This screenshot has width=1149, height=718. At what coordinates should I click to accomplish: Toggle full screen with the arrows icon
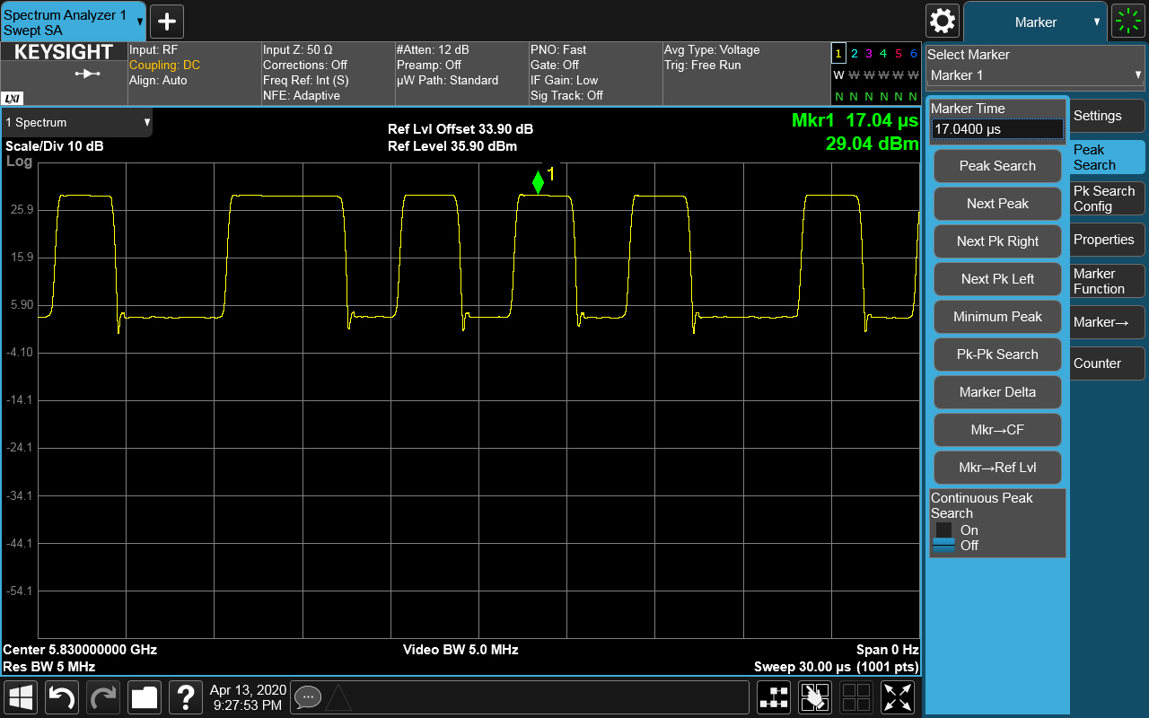(897, 697)
